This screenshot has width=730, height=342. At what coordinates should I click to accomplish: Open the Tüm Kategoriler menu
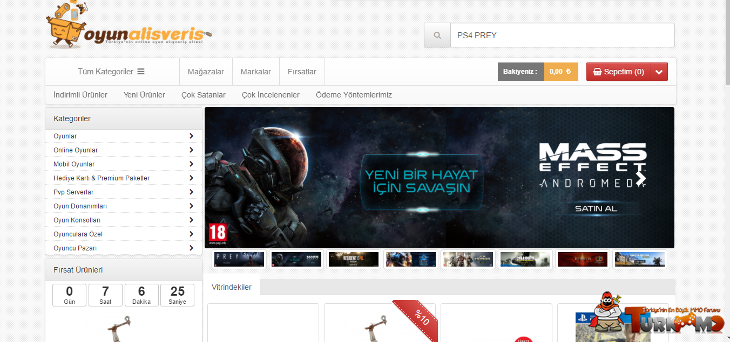(111, 72)
